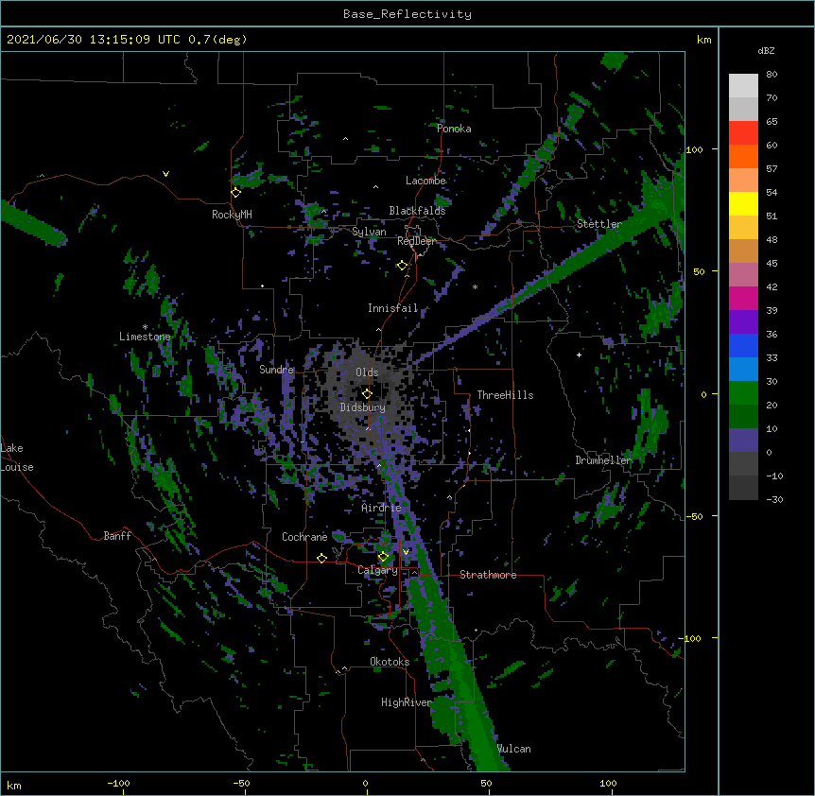Click the Cochrane city label

pos(304,537)
